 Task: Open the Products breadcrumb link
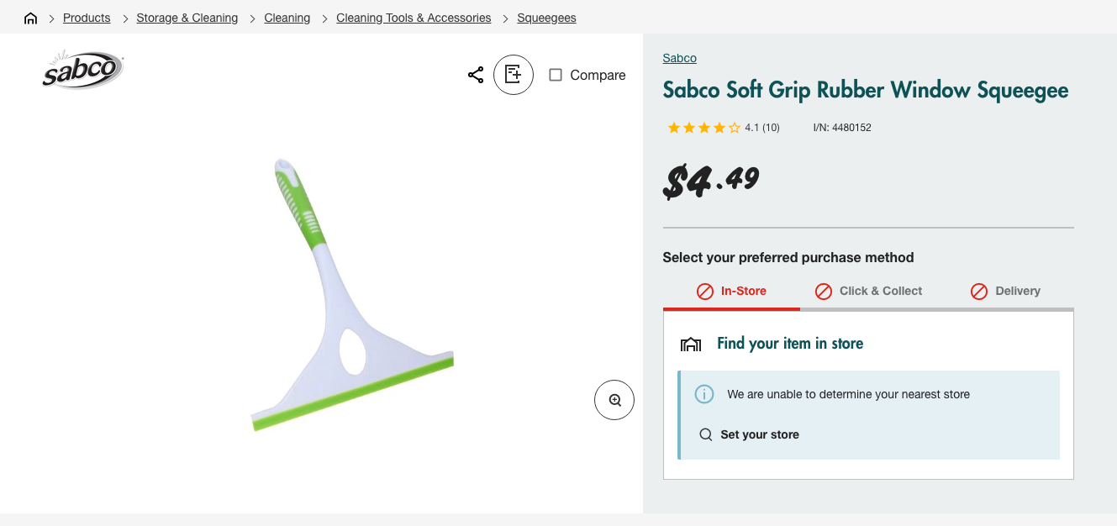tap(87, 18)
